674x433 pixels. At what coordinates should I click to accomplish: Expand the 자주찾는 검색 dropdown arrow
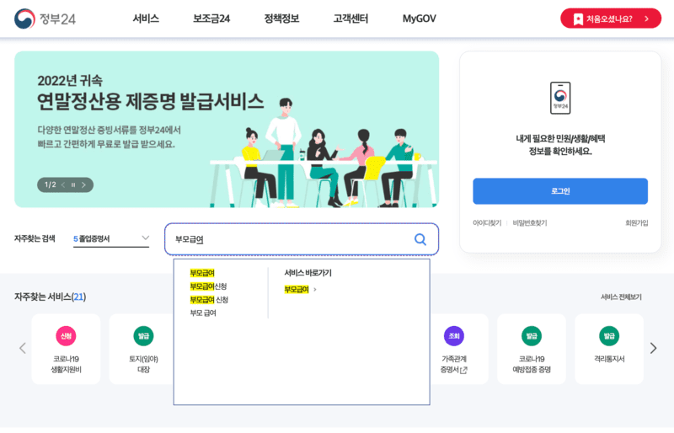[x=145, y=238]
